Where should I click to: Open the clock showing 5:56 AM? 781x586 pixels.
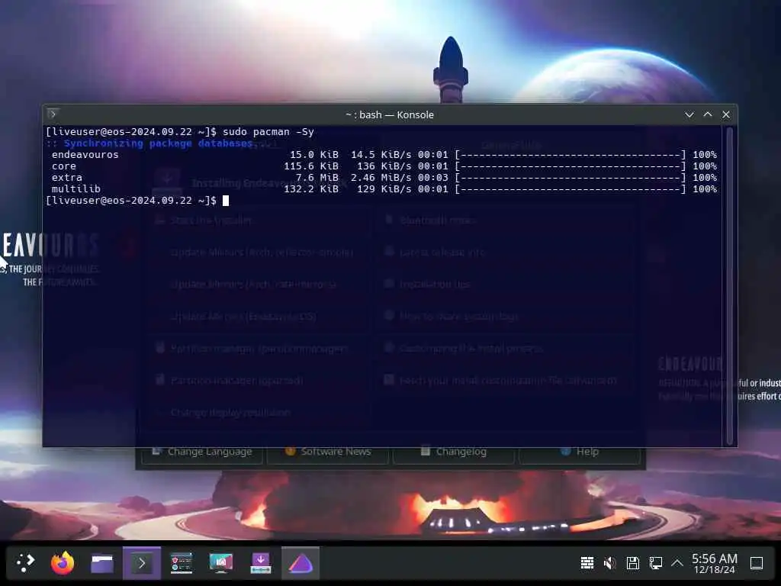pos(714,563)
